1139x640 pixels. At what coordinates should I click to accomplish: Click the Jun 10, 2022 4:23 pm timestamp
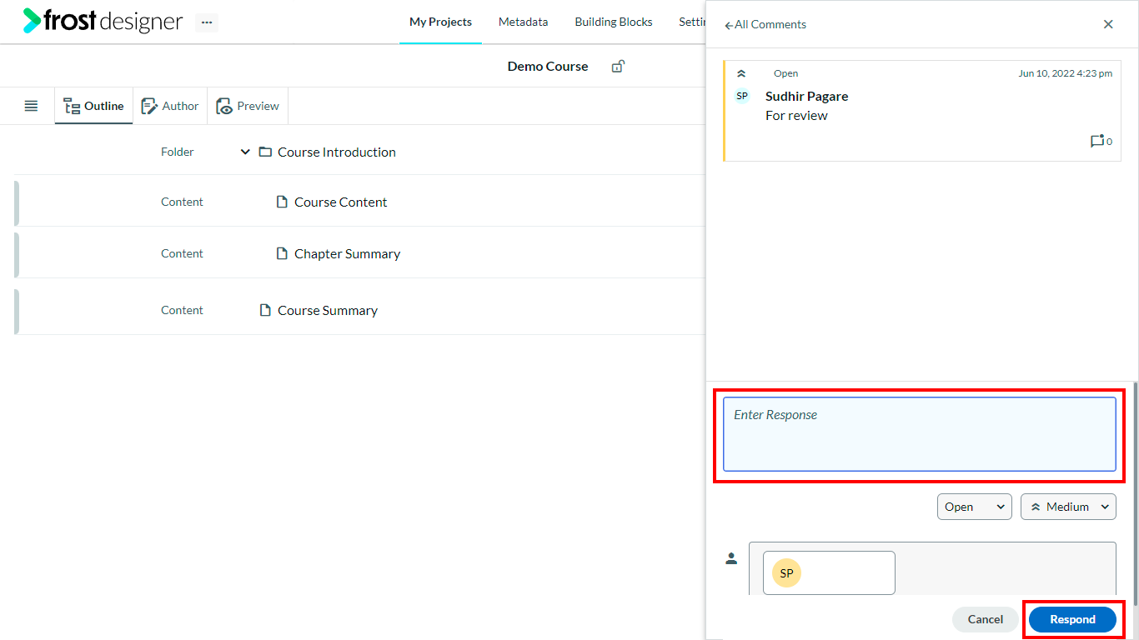[1065, 73]
